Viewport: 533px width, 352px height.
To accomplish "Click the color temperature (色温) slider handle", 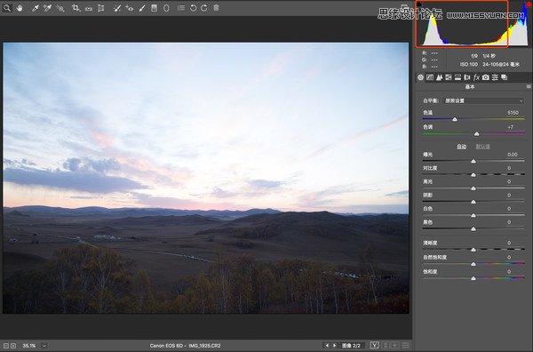I will [x=455, y=119].
